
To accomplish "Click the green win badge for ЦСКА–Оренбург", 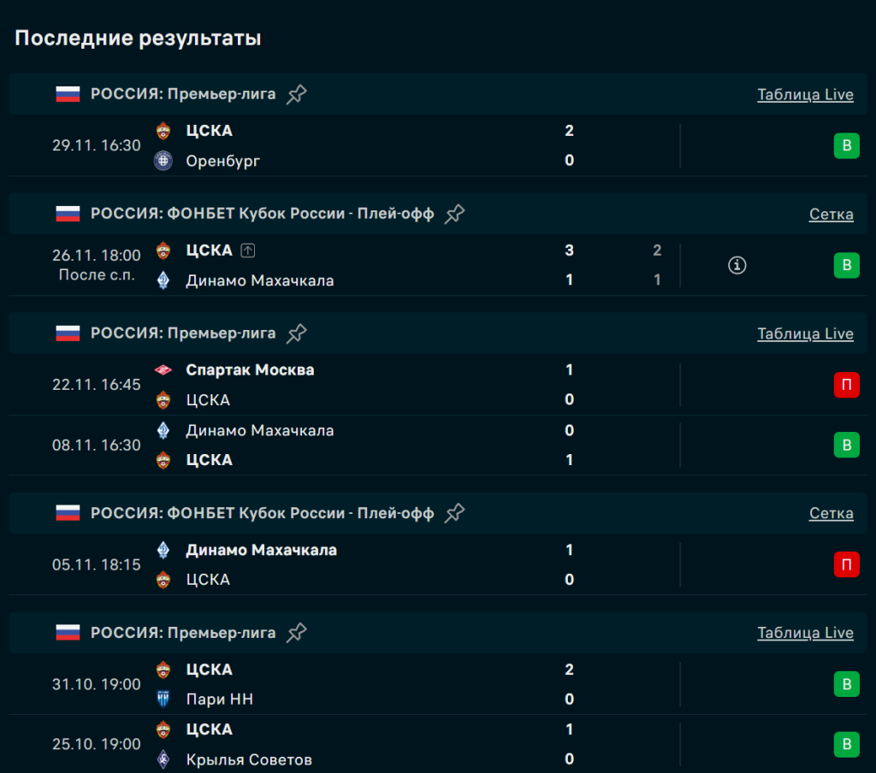I will 846,145.
